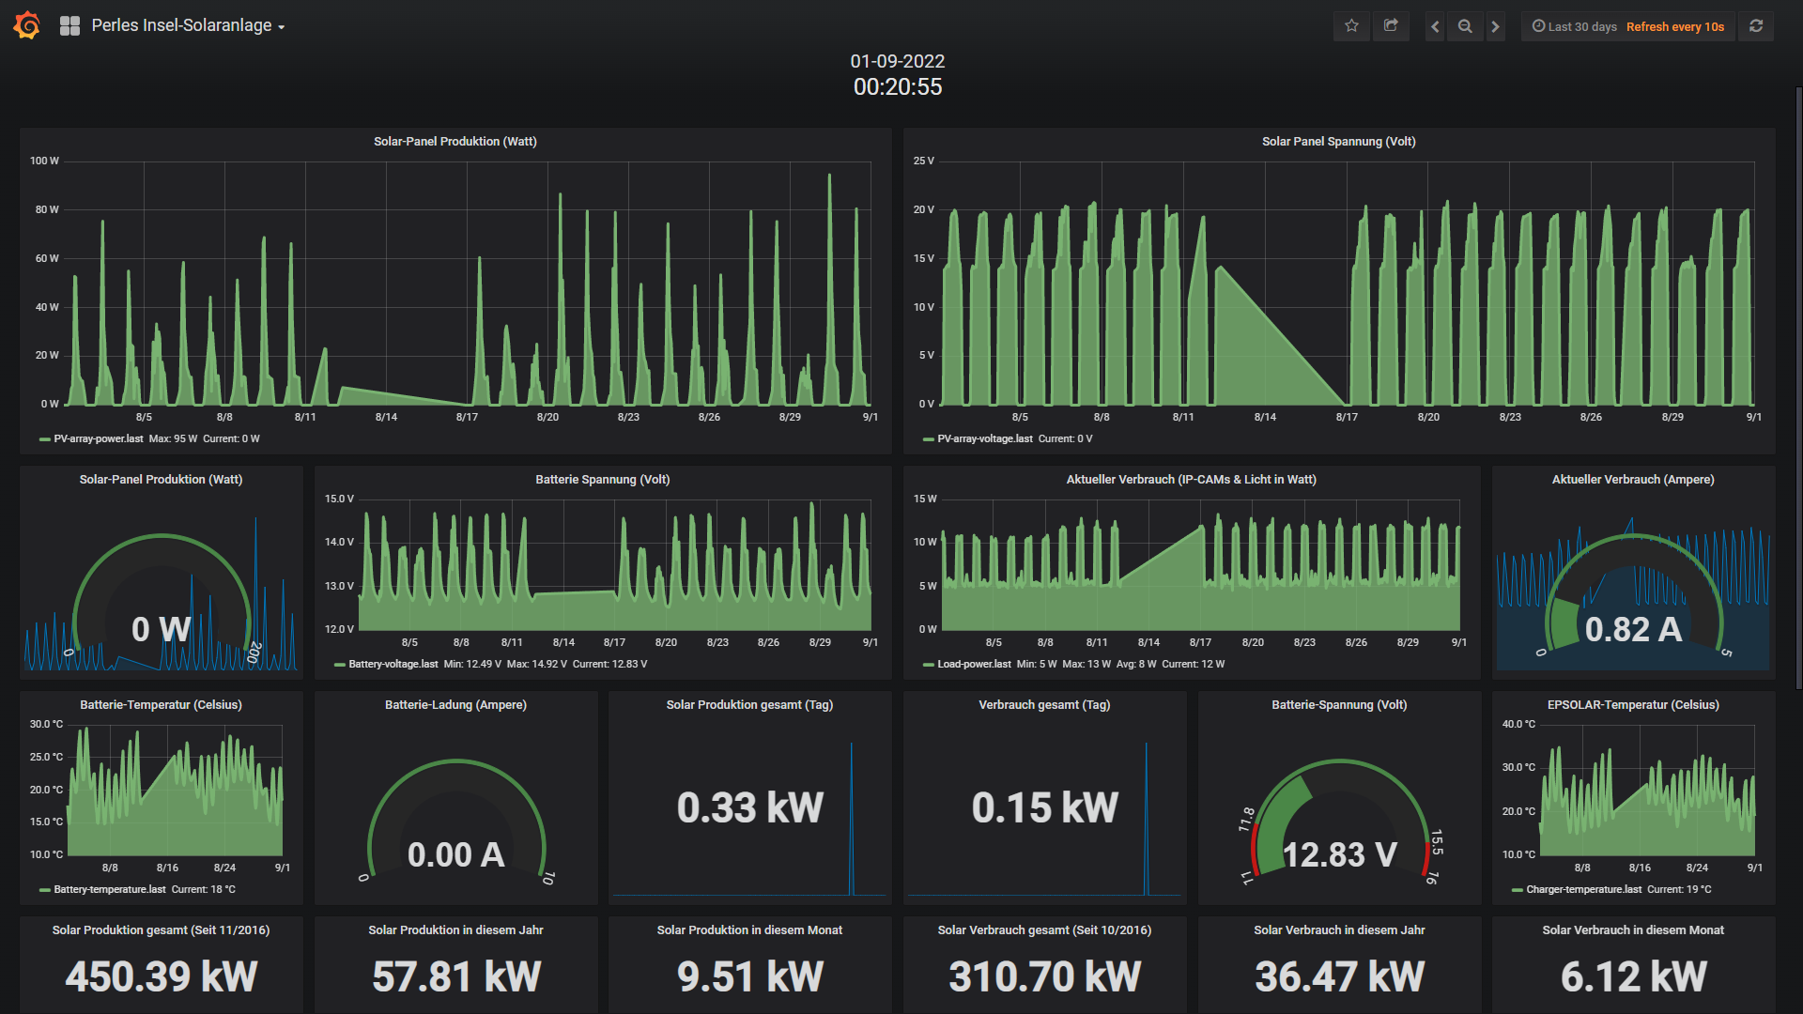1803x1014 pixels.
Task: Click Battery-temperature.last green color swatch
Action: tap(44, 889)
